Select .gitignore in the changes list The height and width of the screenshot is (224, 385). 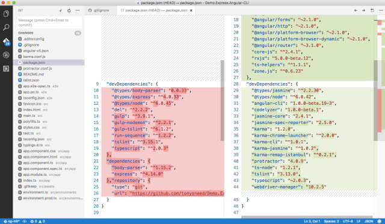point(49,45)
